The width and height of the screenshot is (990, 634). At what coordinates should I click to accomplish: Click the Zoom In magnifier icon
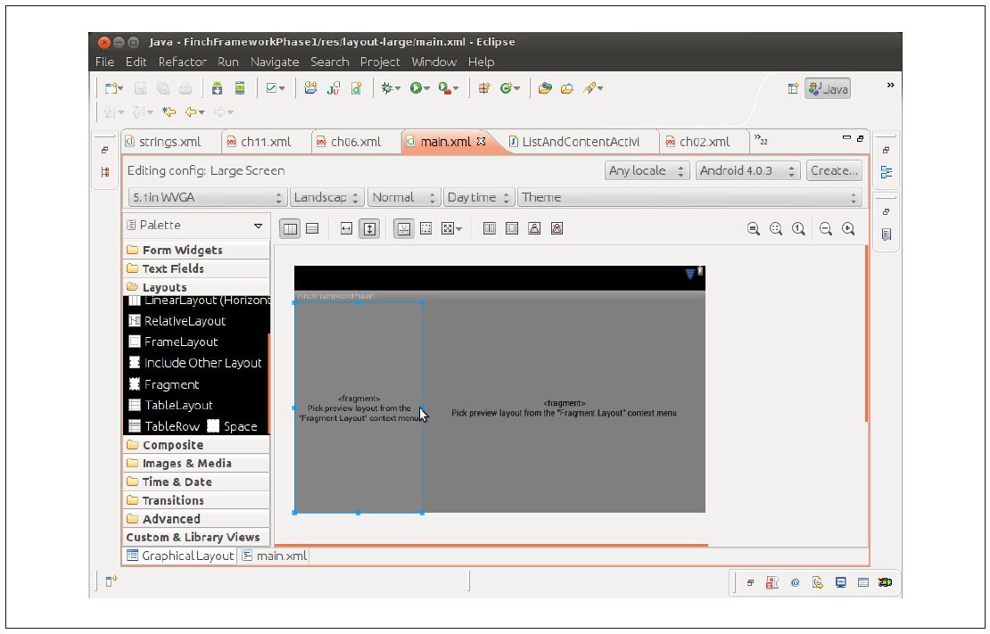[x=848, y=228]
